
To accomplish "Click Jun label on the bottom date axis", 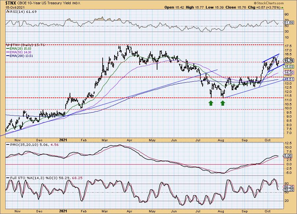I will coord(174,211).
